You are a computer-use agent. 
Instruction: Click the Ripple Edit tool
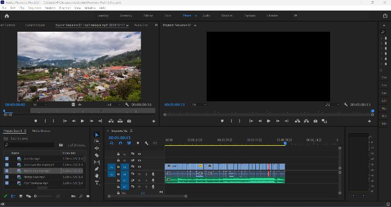pos(97,149)
